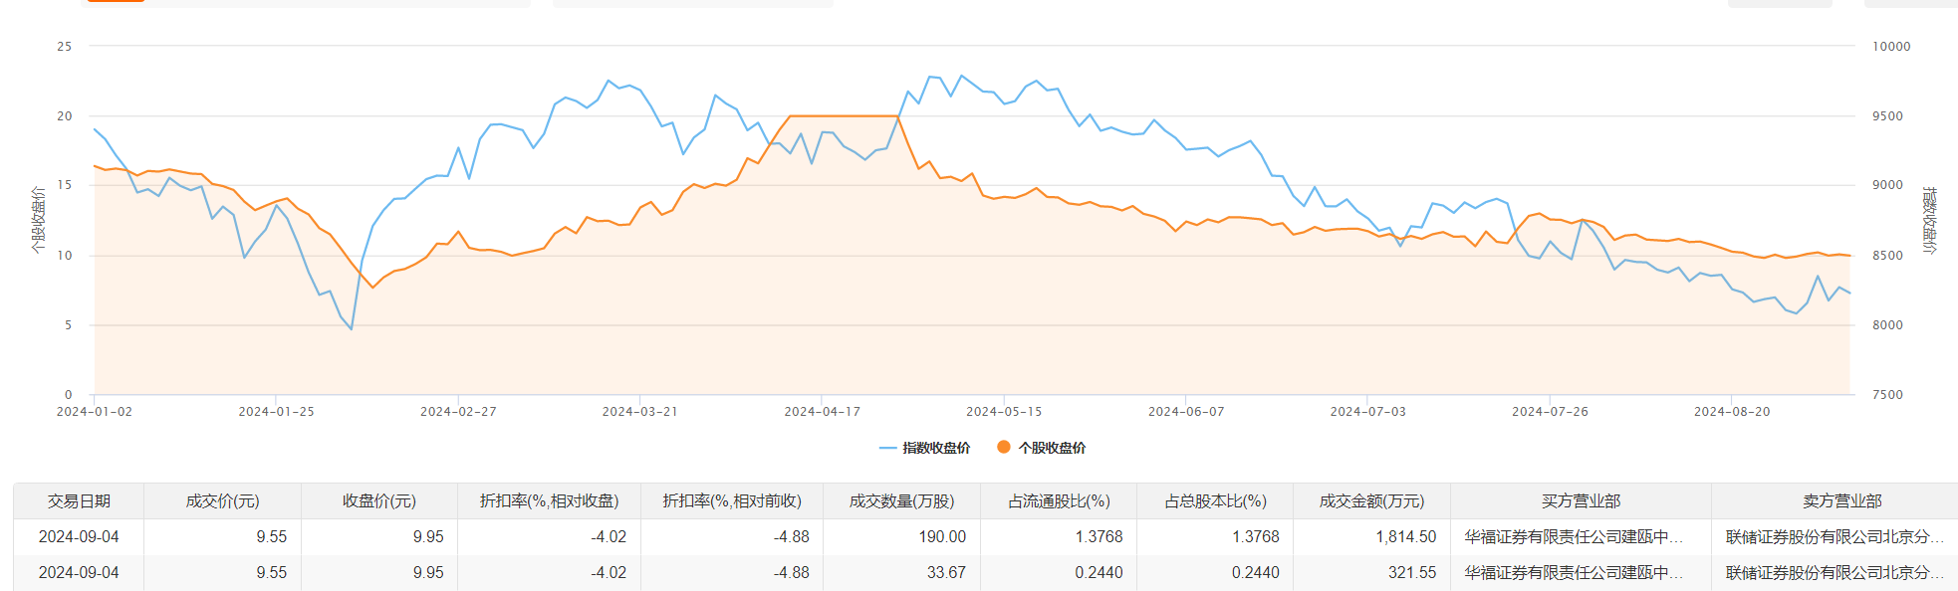The width and height of the screenshot is (1958, 591).
Task: Sort table by 交易日期 column header
Action: pos(79,501)
